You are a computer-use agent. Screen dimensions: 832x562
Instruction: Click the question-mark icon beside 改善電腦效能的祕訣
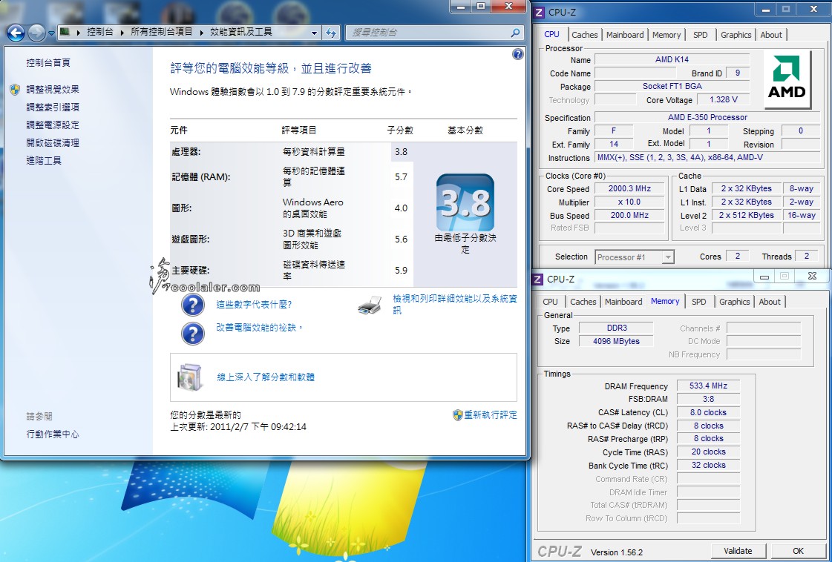[193, 334]
